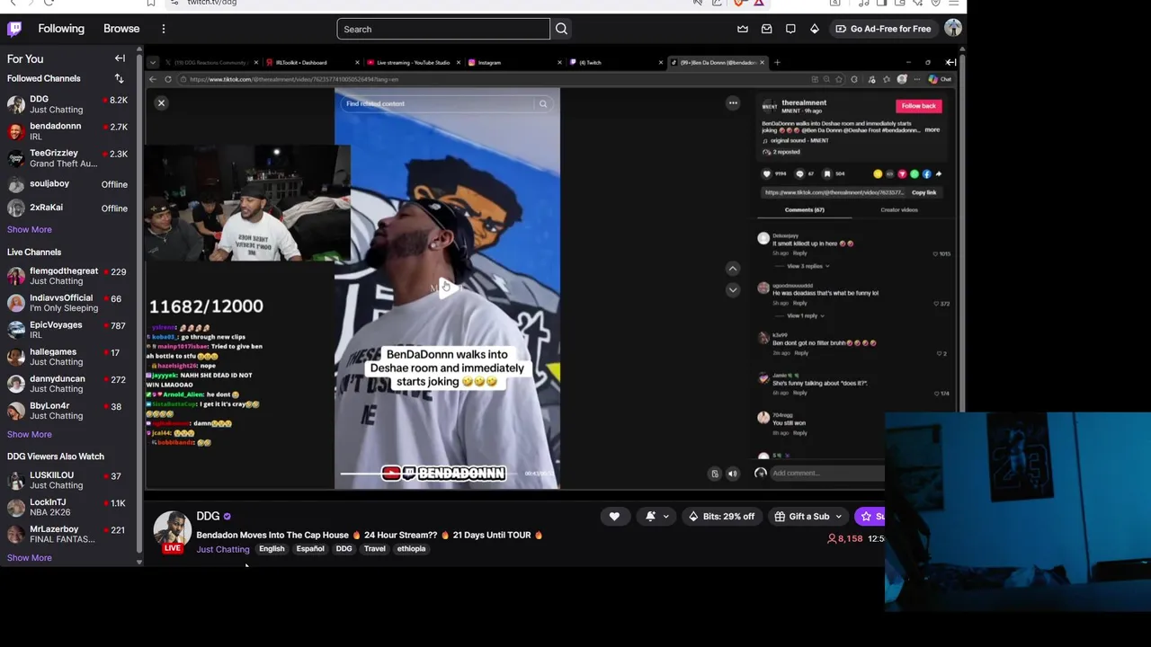Expand followed channels with Show More

[x=30, y=229]
